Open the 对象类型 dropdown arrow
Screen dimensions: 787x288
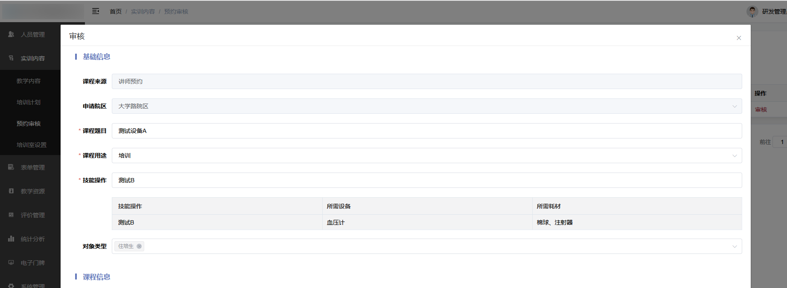735,246
